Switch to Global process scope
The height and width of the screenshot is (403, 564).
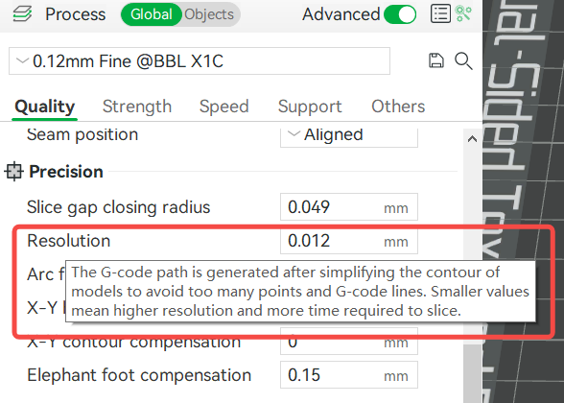[152, 14]
